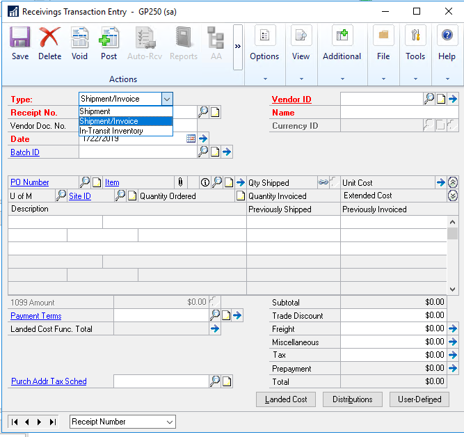Choose In-Transit Inventory type option
The width and height of the screenshot is (464, 437).
click(111, 131)
